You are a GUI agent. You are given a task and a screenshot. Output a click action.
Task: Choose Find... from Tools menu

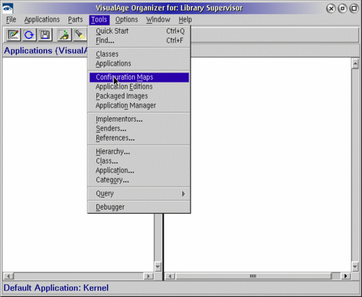click(139, 41)
